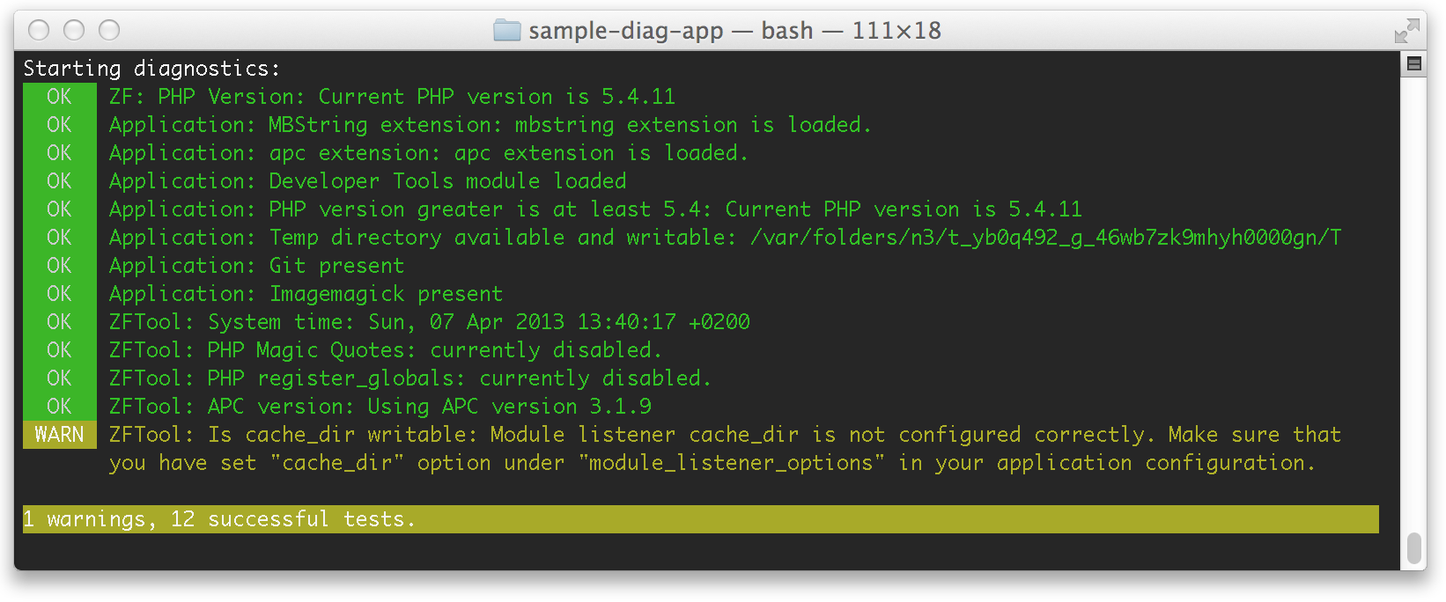The width and height of the screenshot is (1446, 602).
Task: Zoom the terminal window with third button
Action: (109, 31)
